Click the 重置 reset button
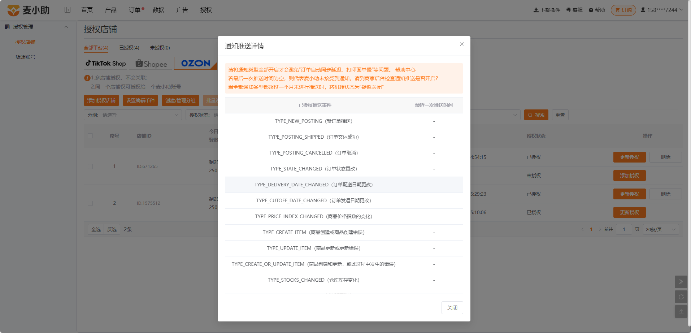Viewport: 691px width, 333px height. coord(560,115)
